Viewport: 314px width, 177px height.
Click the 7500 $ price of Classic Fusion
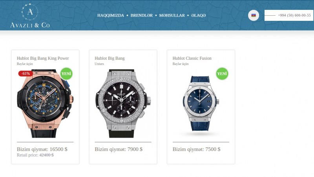(213, 149)
